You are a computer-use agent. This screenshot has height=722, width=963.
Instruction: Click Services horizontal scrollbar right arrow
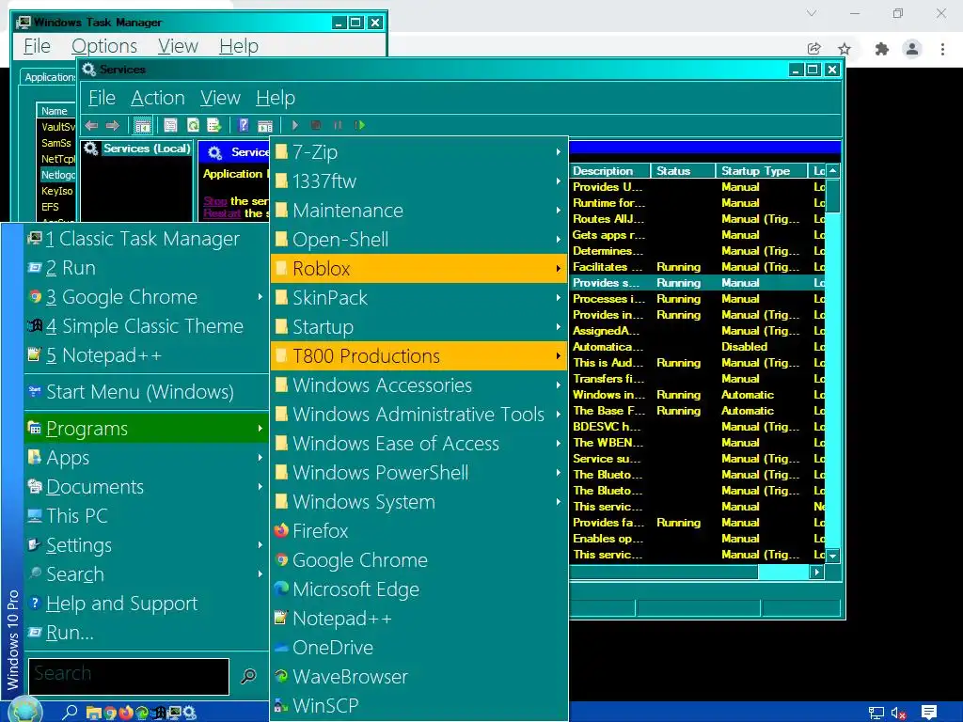tap(816, 573)
